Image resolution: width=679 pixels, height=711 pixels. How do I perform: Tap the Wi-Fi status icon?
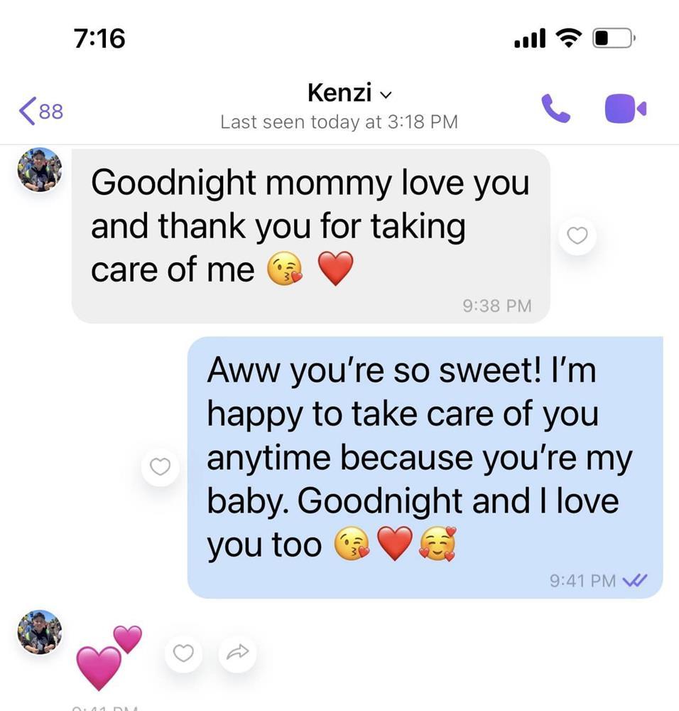pyautogui.click(x=569, y=38)
